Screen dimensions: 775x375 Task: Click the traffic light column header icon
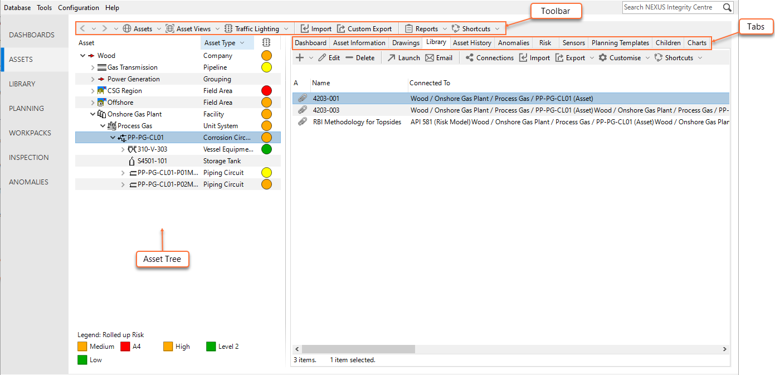[x=266, y=43]
